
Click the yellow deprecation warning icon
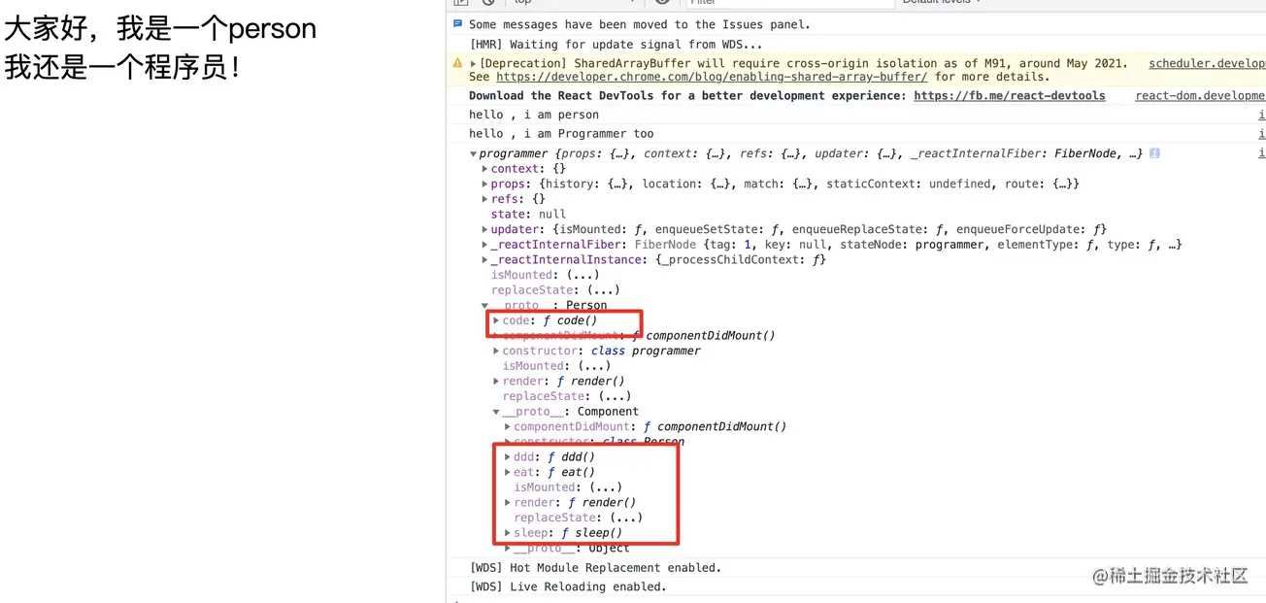[457, 63]
